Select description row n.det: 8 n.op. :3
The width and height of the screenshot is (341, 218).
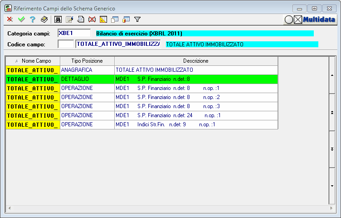click(196, 106)
